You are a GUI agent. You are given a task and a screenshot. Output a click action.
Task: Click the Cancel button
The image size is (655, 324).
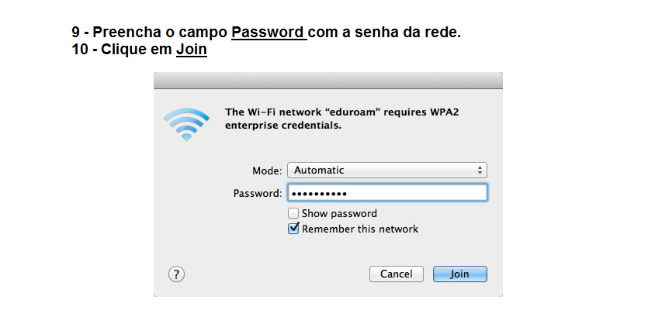point(396,274)
